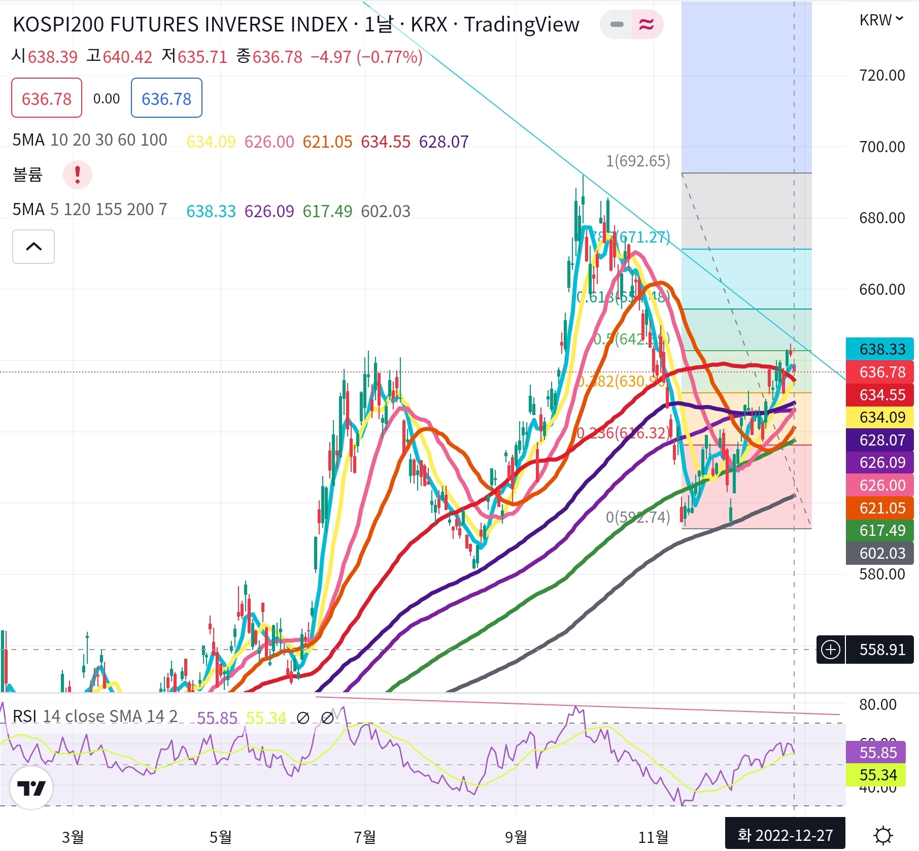
Task: Click the 628.07 dark purple MA price label
Action: (x=880, y=440)
